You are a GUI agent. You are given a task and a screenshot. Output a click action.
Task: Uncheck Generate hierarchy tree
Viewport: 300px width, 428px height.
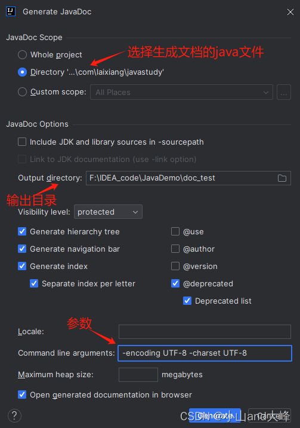click(x=22, y=231)
